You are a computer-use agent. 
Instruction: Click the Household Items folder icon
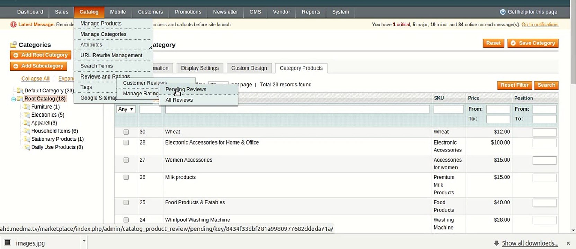click(x=27, y=131)
